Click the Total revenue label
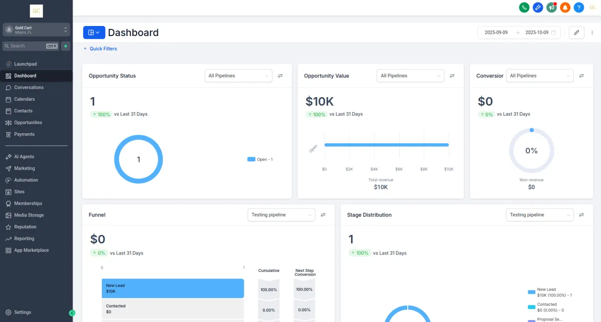 tap(381, 180)
